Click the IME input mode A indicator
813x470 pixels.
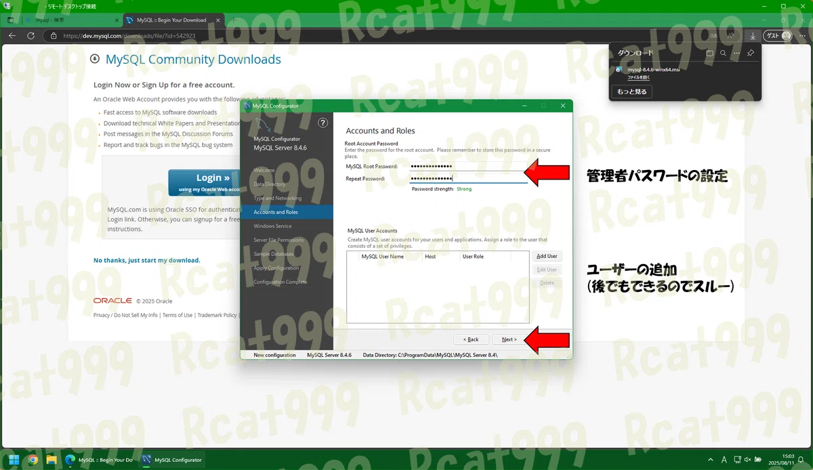726,460
